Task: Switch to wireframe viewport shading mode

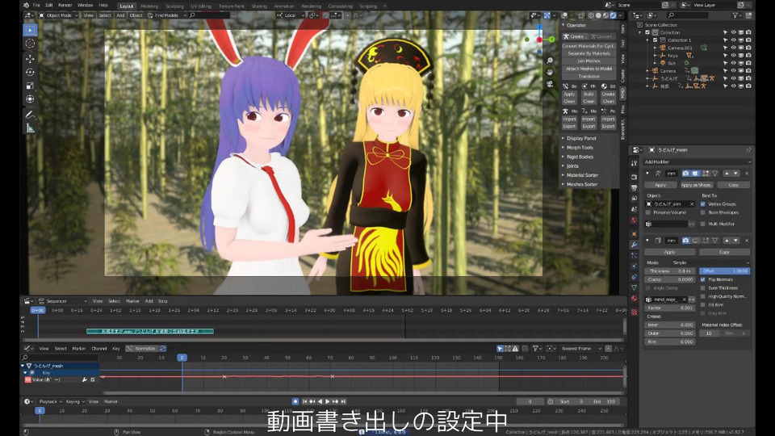Action: point(591,15)
